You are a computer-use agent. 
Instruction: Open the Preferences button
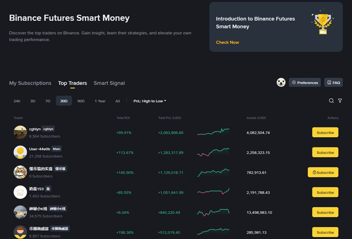(x=304, y=82)
